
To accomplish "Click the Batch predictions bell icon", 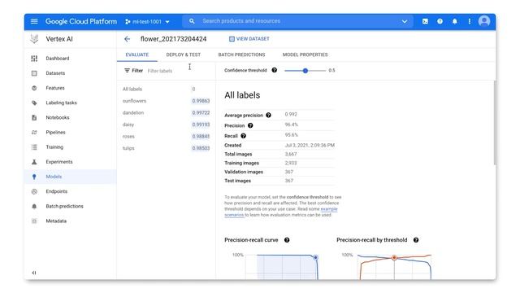I will pos(34,206).
